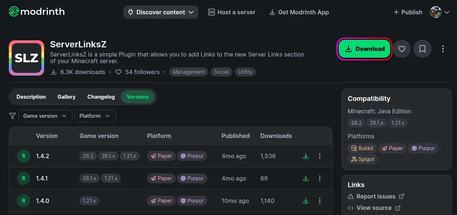Image resolution: width=457 pixels, height=215 pixels.
Task: Click the green Download button
Action: (364, 49)
